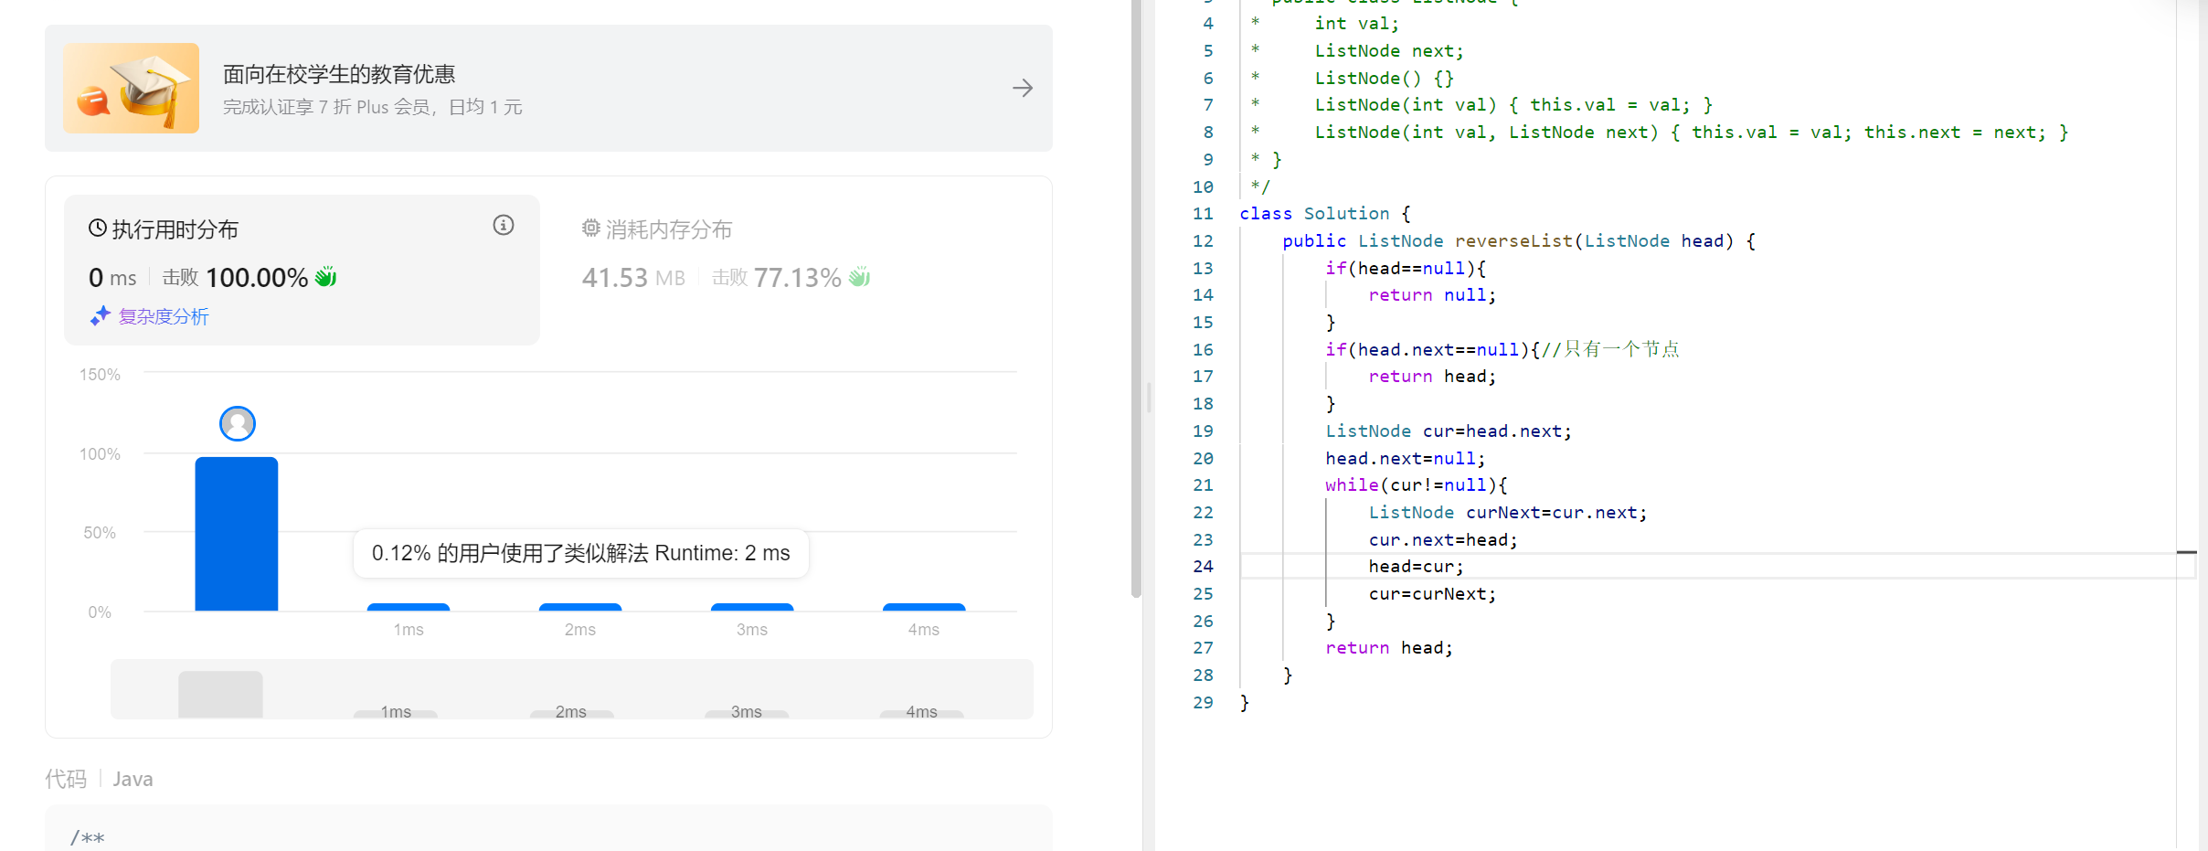Click the clock icon beside 执行用时分布
Image resolution: width=2208 pixels, height=851 pixels.
tap(99, 228)
